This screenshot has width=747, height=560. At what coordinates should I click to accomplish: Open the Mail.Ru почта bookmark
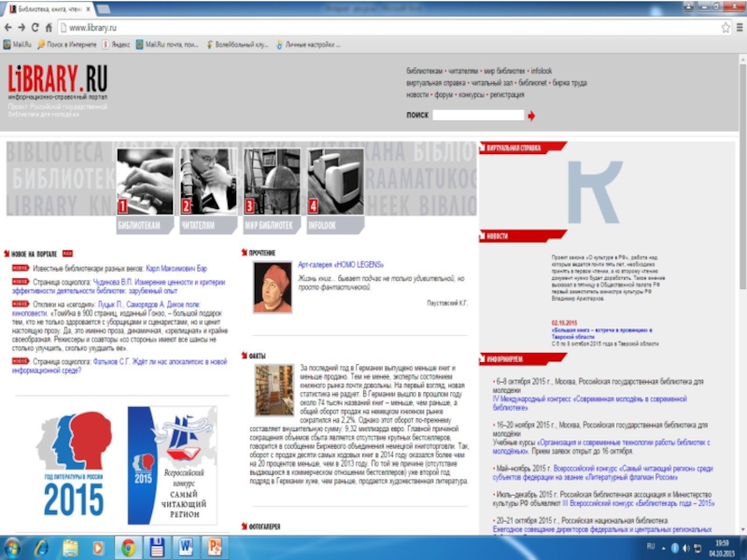pos(167,45)
